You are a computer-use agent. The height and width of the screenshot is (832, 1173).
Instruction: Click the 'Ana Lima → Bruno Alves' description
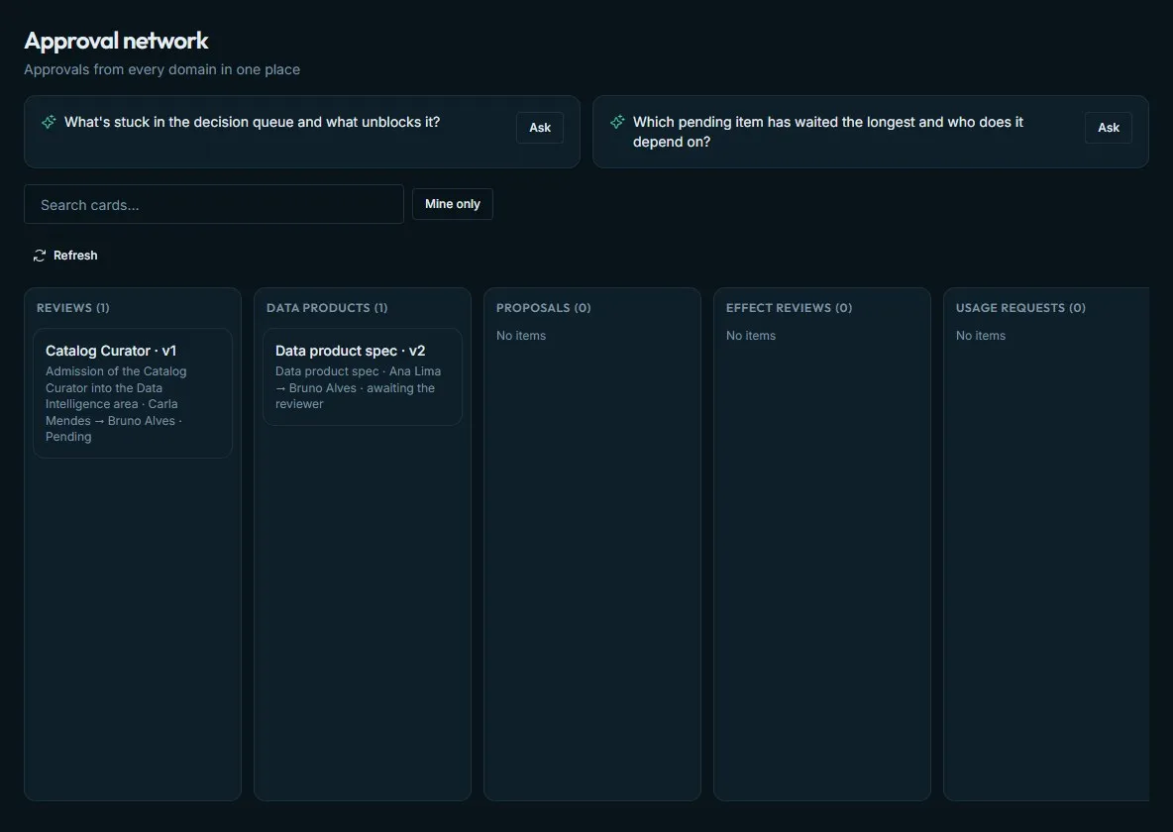click(358, 387)
